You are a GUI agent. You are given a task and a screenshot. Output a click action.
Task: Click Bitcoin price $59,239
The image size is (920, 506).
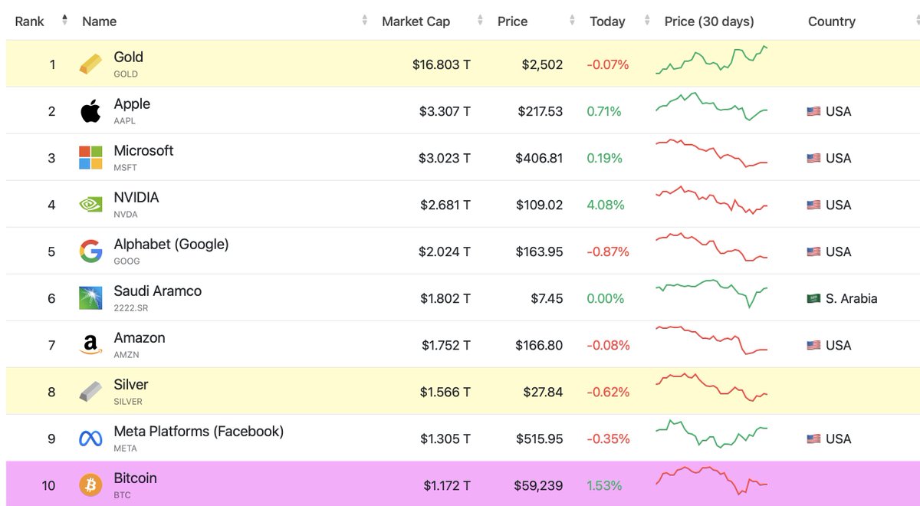tap(539, 486)
